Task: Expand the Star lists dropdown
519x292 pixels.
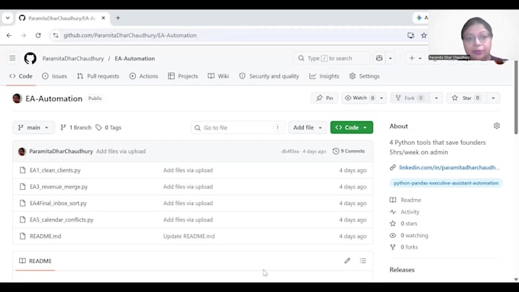Action: [x=493, y=98]
